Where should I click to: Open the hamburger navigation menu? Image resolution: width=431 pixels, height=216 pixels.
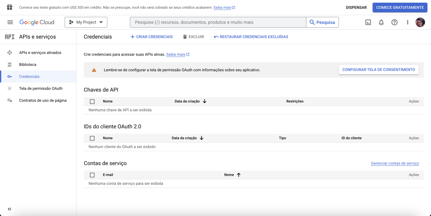click(x=10, y=22)
